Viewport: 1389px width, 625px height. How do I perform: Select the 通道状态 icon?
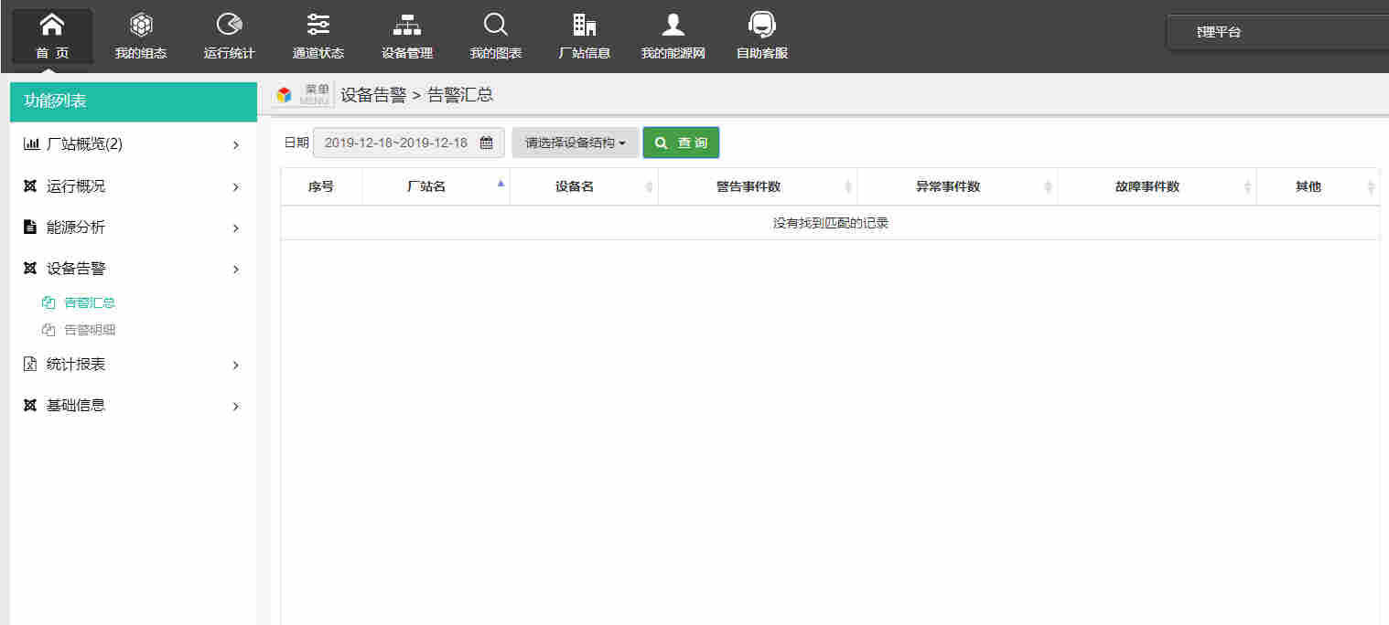318,35
